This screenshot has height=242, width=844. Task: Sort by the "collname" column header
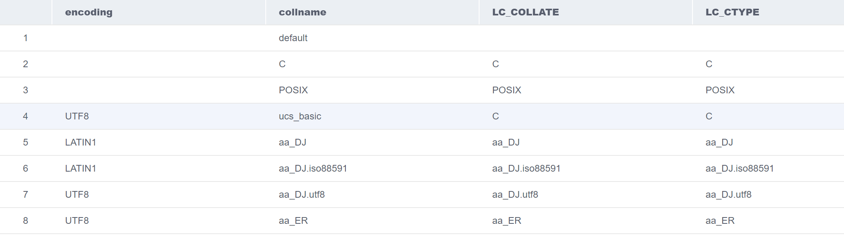pyautogui.click(x=302, y=12)
